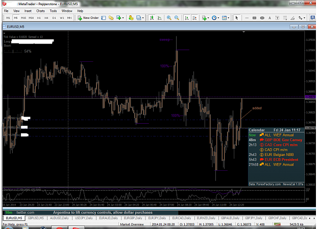Switch timeframe to H4
319x229 pixels.
(x=46, y=18)
